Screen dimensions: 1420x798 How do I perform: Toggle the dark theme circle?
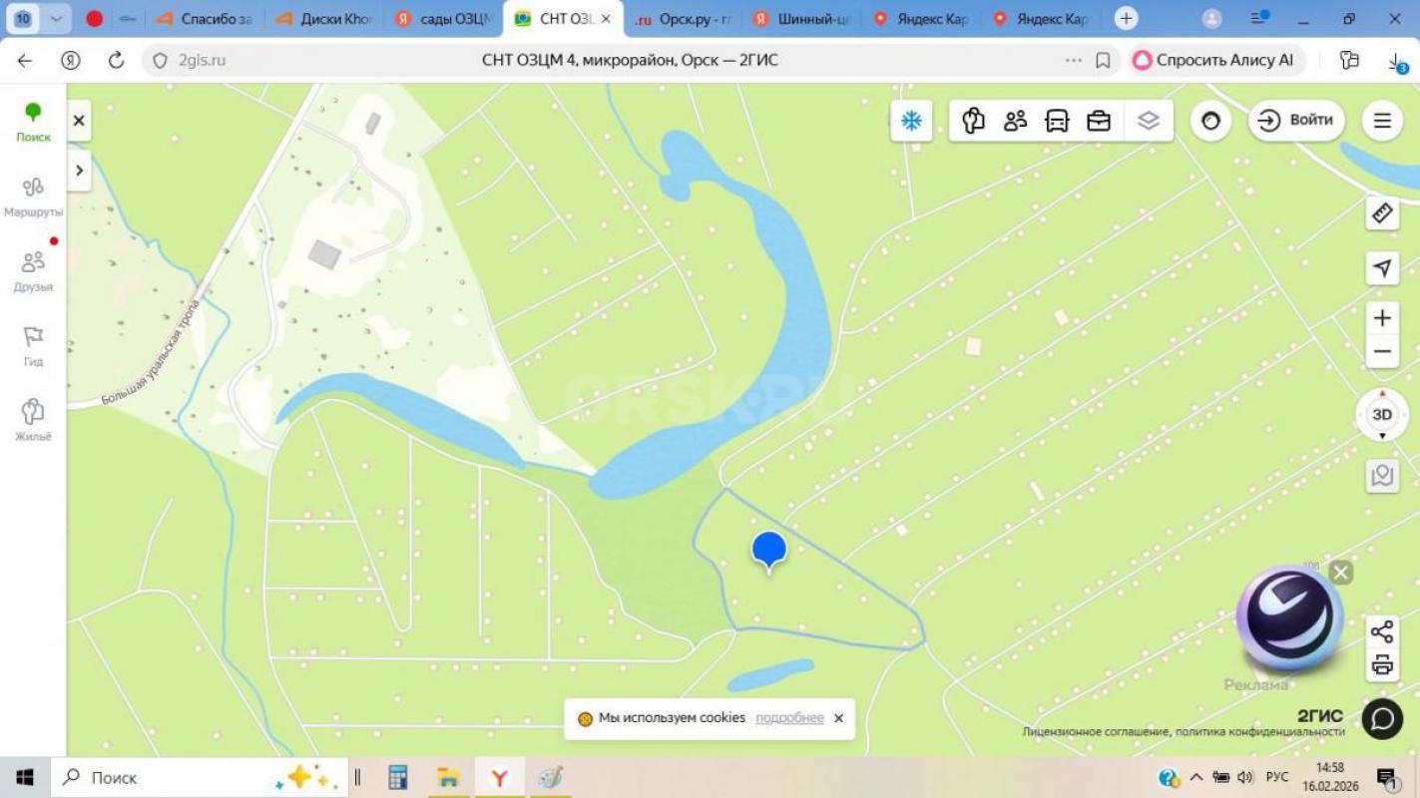point(1210,120)
